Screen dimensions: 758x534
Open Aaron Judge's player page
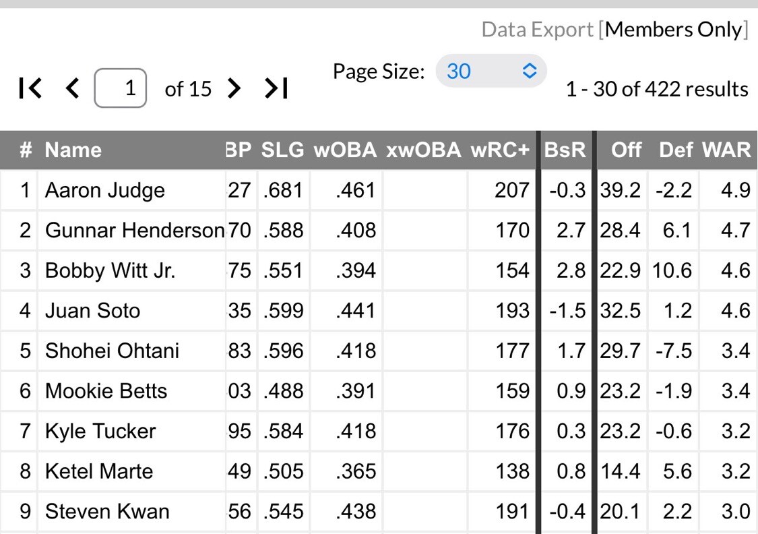104,191
